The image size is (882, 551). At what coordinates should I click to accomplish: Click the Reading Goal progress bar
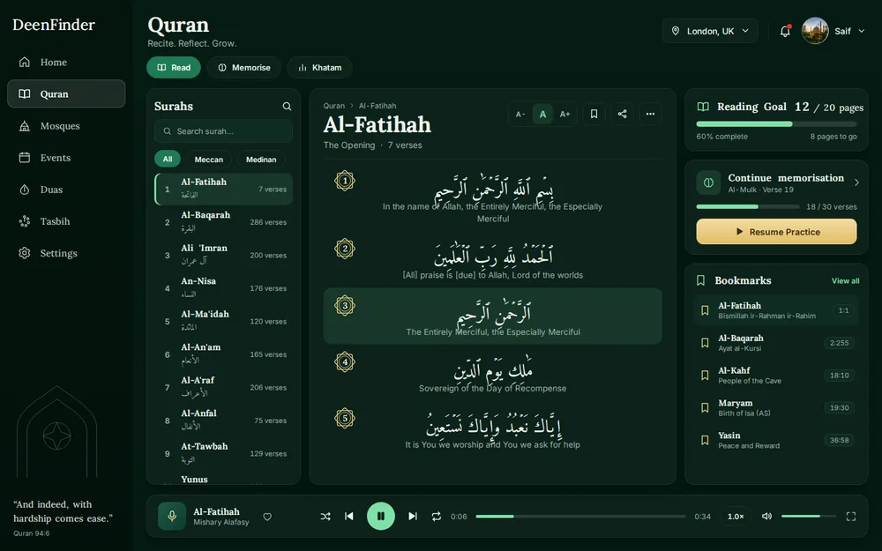(776, 123)
